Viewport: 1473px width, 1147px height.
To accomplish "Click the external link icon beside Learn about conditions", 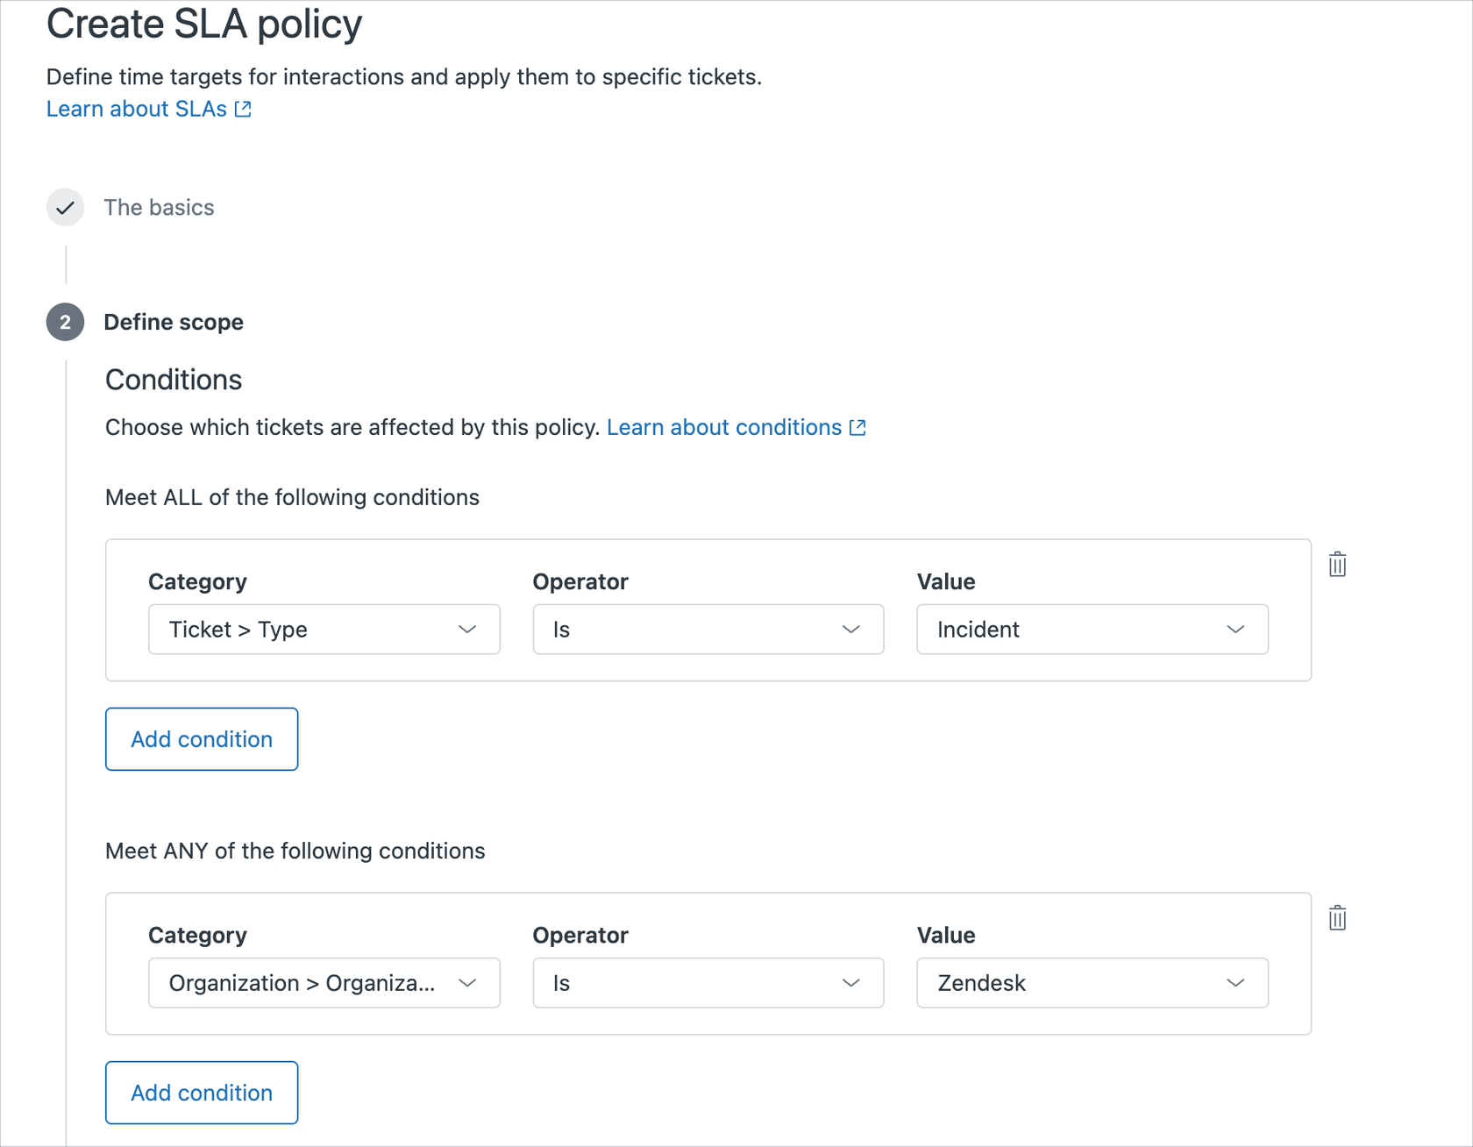I will [857, 427].
